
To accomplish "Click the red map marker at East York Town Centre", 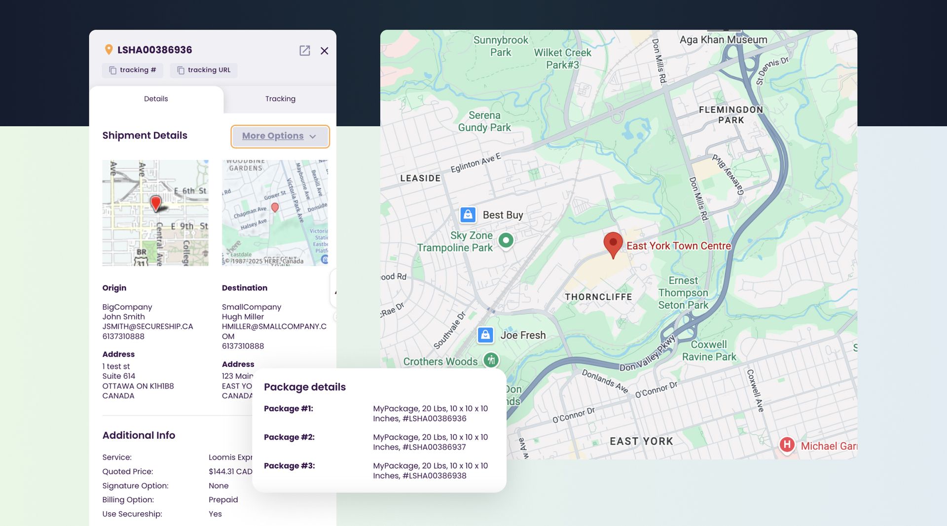I will 613,244.
